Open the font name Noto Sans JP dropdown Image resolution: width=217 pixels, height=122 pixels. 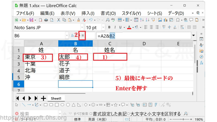point(82,27)
